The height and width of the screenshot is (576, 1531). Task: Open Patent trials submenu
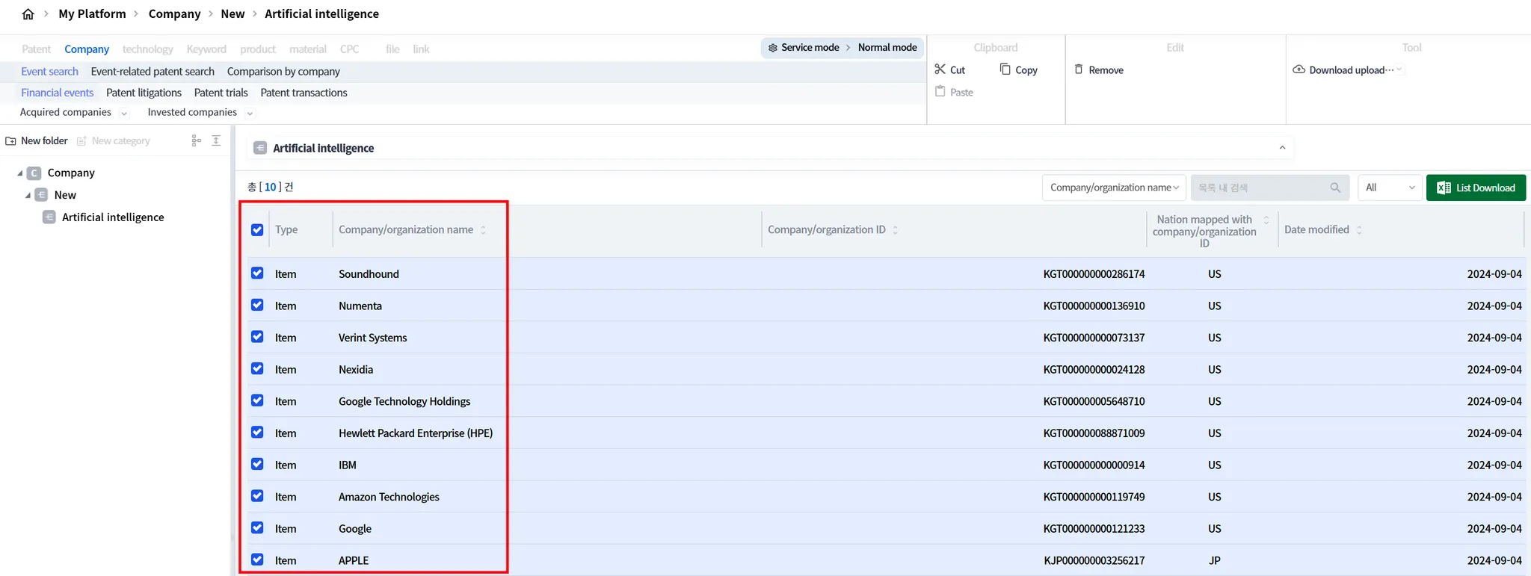221,93
